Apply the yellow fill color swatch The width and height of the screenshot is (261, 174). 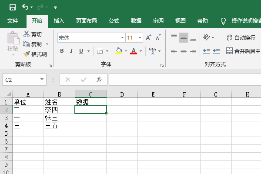coord(119,51)
